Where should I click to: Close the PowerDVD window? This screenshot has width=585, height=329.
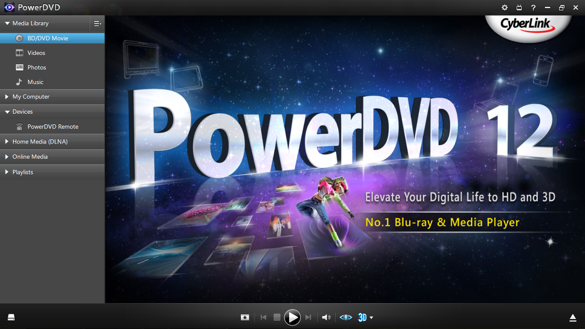pos(576,7)
